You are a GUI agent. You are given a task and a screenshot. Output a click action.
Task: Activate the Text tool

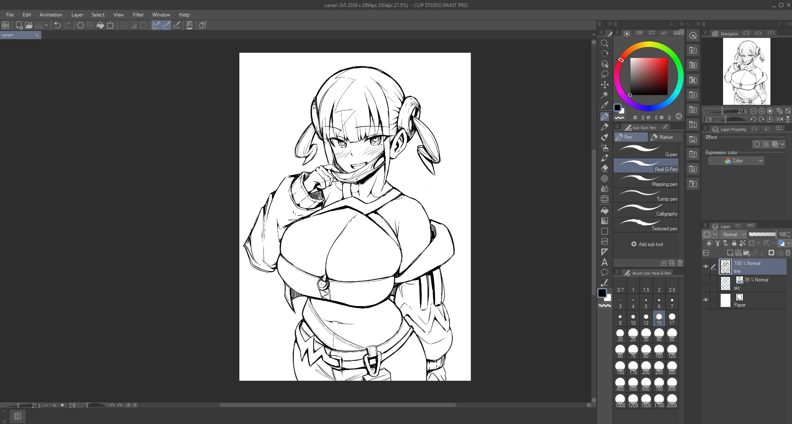coord(605,262)
